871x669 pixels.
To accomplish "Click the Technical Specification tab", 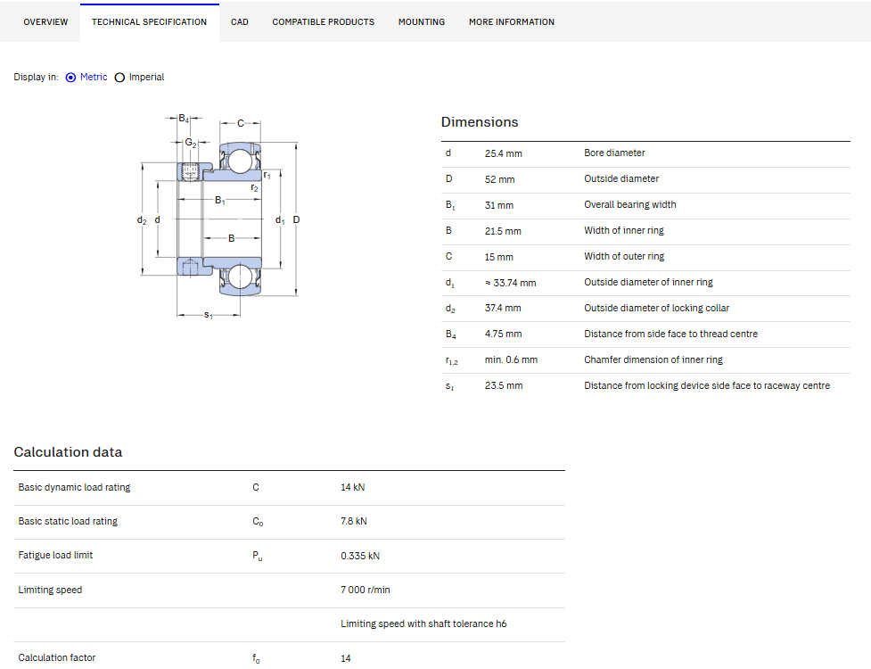I will click(150, 22).
